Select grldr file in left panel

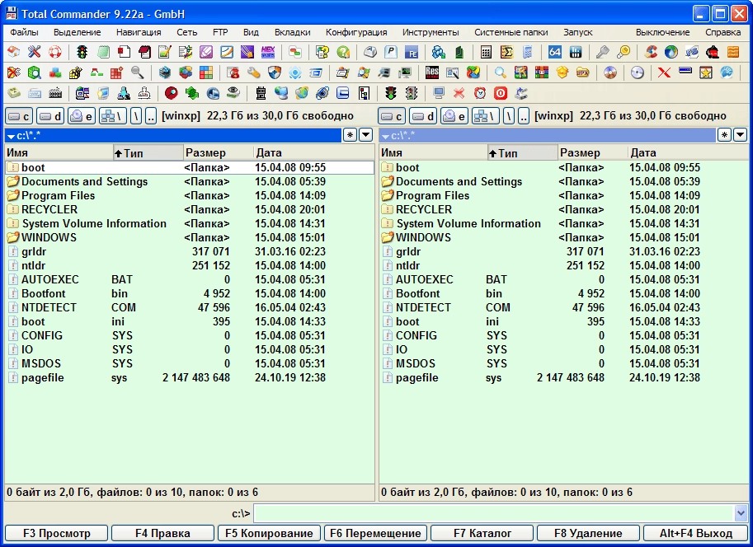[190, 251]
